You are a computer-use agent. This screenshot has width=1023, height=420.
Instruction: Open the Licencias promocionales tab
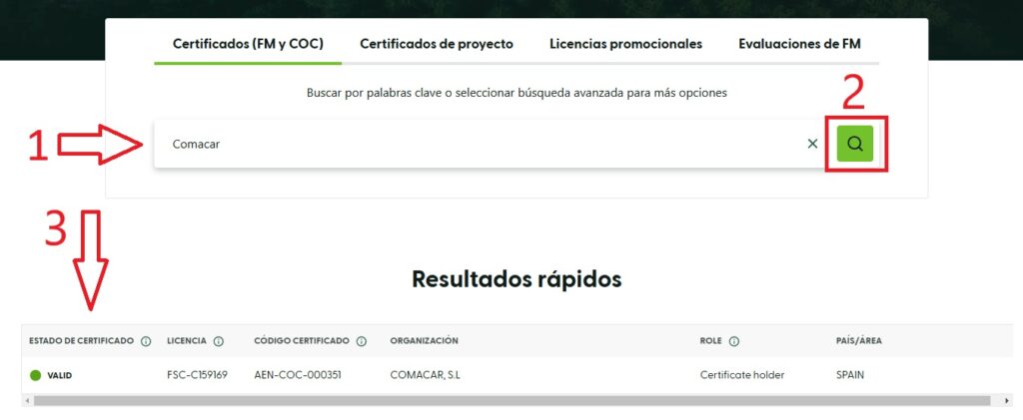pyautogui.click(x=625, y=44)
